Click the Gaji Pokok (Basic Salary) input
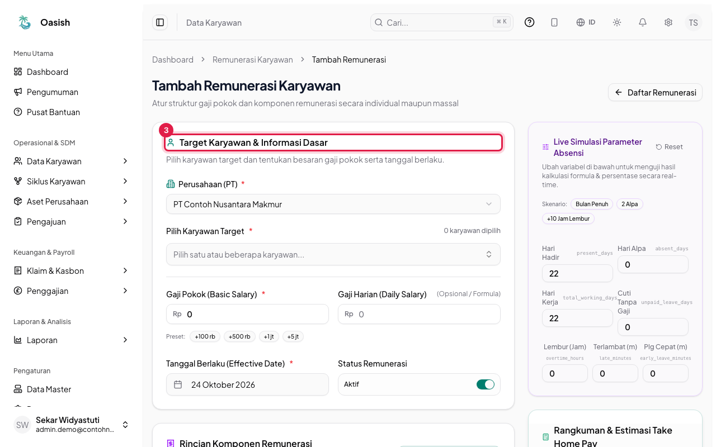Screen dimensions: 716x447 [247, 314]
